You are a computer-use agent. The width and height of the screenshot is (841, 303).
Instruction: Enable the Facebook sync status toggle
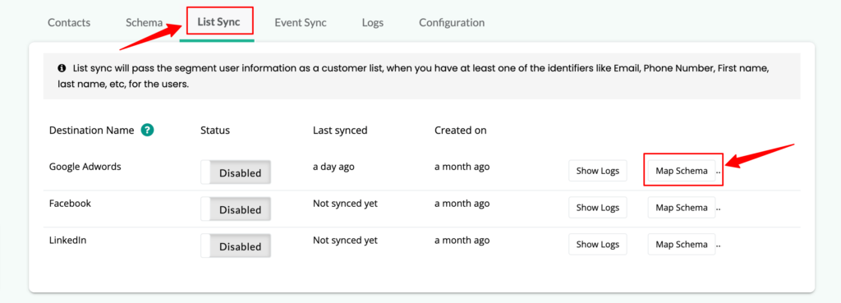tap(236, 209)
